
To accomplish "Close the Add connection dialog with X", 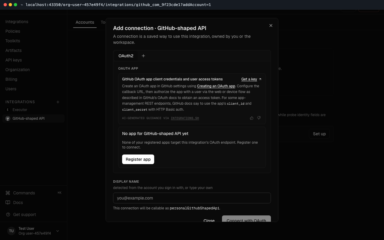I will [271, 25].
